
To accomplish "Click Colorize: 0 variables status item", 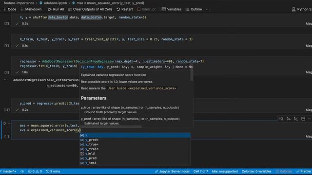I will coord(256,172).
